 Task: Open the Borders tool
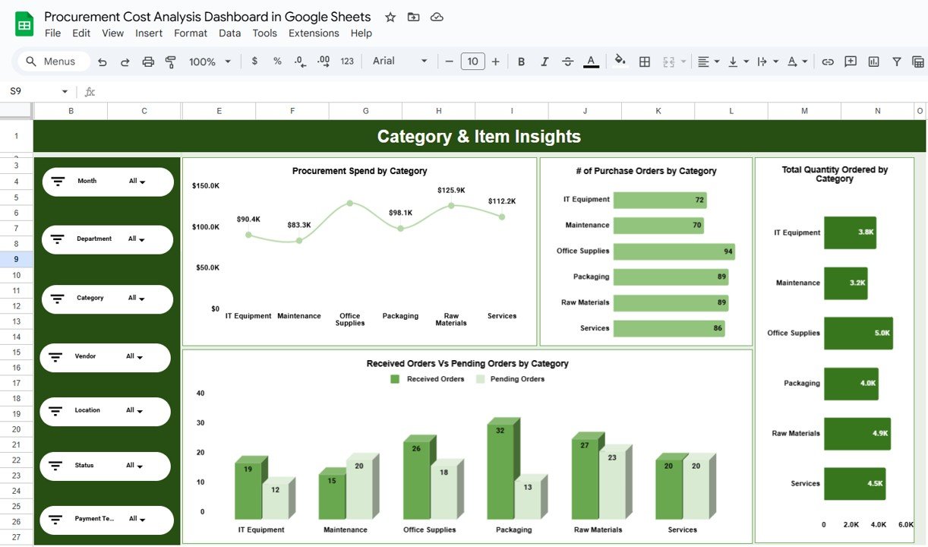point(645,62)
